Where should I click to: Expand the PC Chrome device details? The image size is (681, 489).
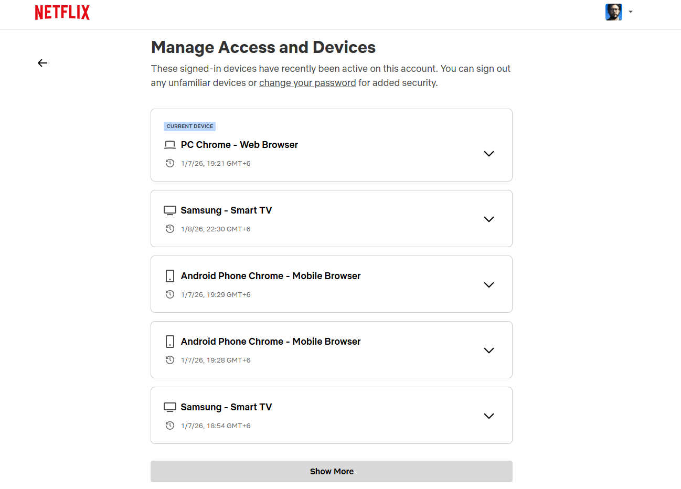[488, 153]
